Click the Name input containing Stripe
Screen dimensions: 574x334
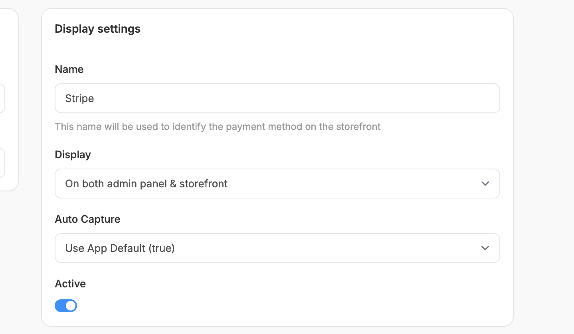(277, 98)
